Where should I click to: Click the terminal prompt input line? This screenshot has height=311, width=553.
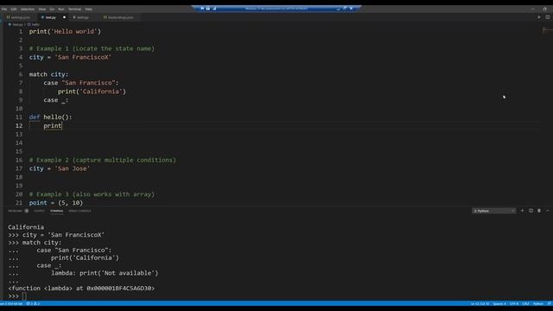pos(24,296)
